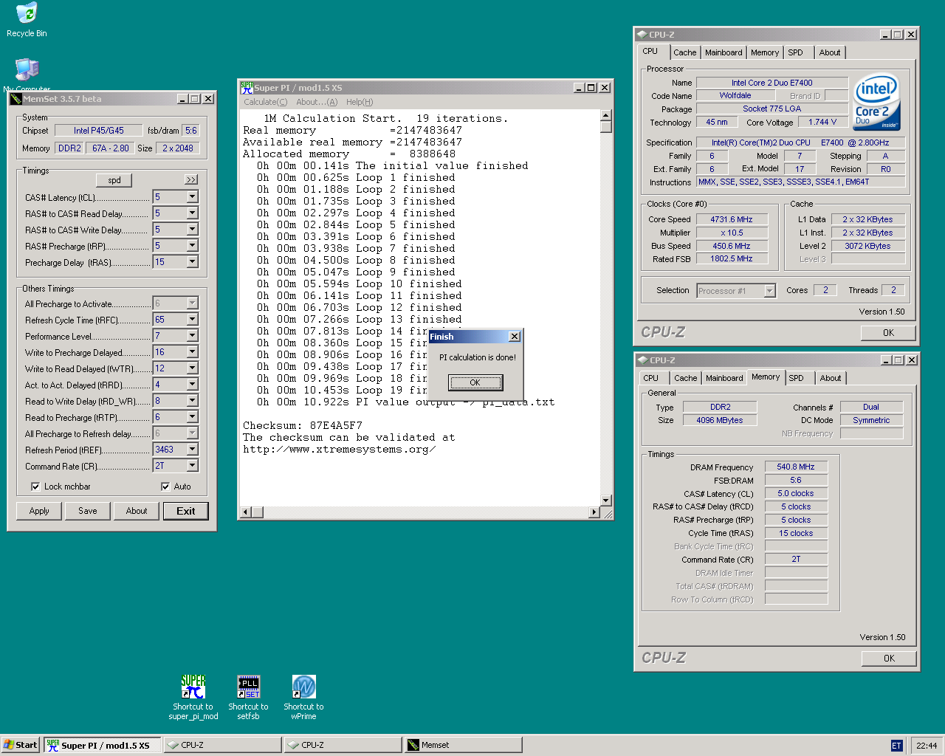Open the Windows Start menu
945x756 pixels.
pyautogui.click(x=20, y=745)
